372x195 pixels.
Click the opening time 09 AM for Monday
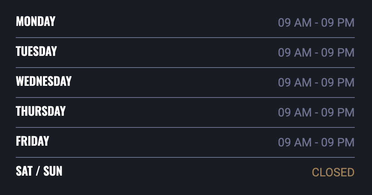tap(295, 23)
